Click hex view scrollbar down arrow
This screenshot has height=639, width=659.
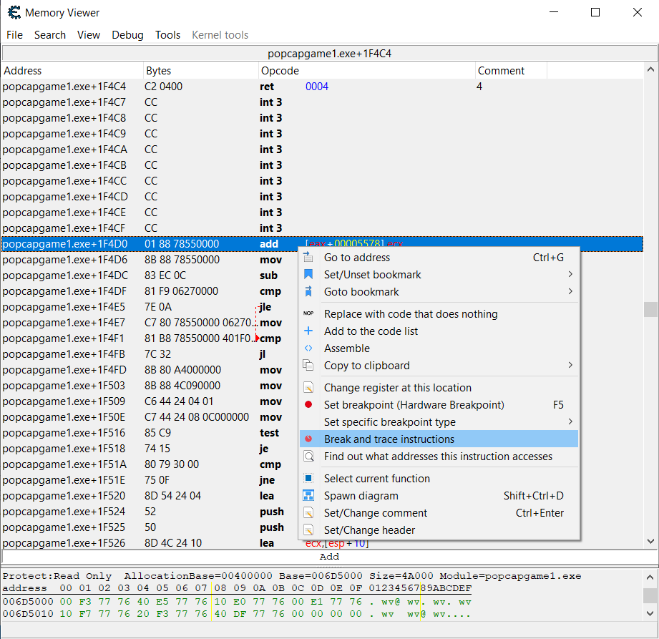click(650, 614)
